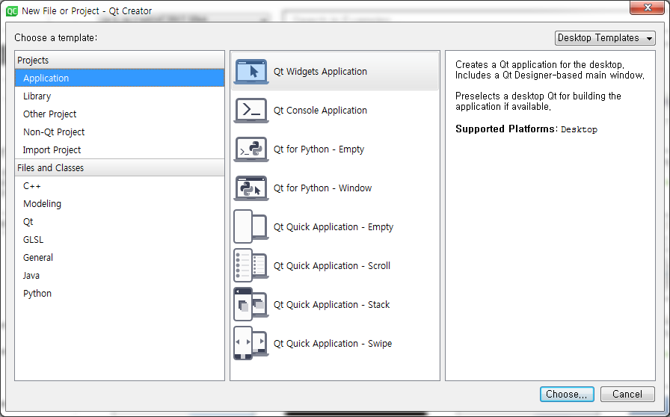
Task: Click the Qt for Python - Window icon
Action: 251,188
